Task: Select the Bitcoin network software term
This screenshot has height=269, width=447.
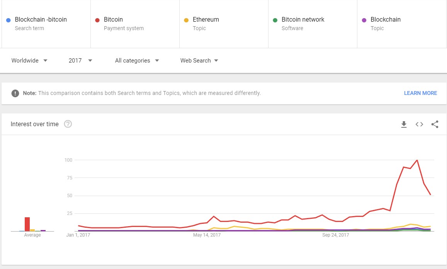Action: [303, 20]
